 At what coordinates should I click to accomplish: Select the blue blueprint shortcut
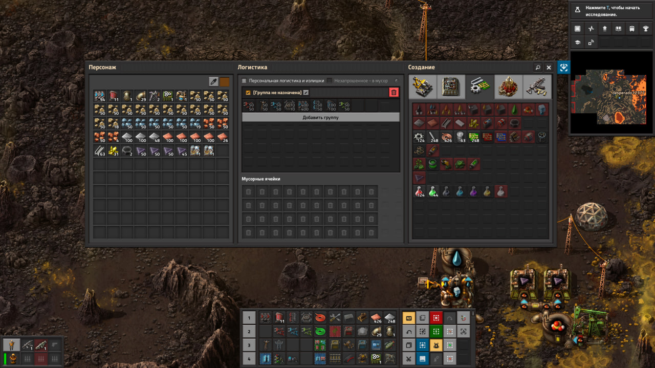(x=423, y=345)
